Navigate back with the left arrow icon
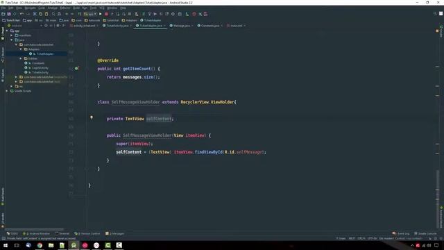This screenshot has width=444, height=250. pyautogui.click(x=67, y=14)
